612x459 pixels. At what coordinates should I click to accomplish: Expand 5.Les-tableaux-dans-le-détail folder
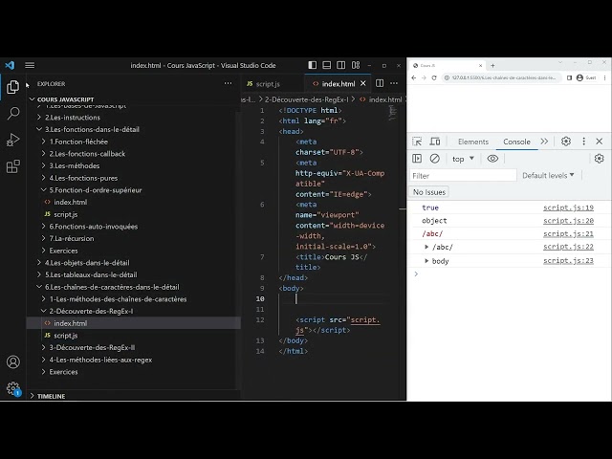tap(91, 274)
